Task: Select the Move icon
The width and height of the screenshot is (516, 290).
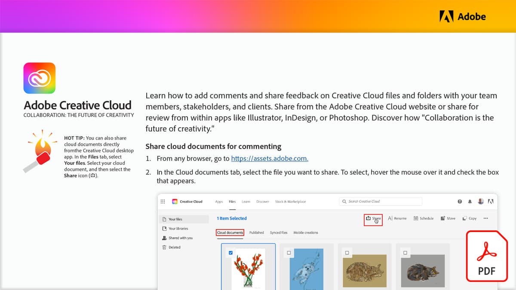Action: (447, 219)
